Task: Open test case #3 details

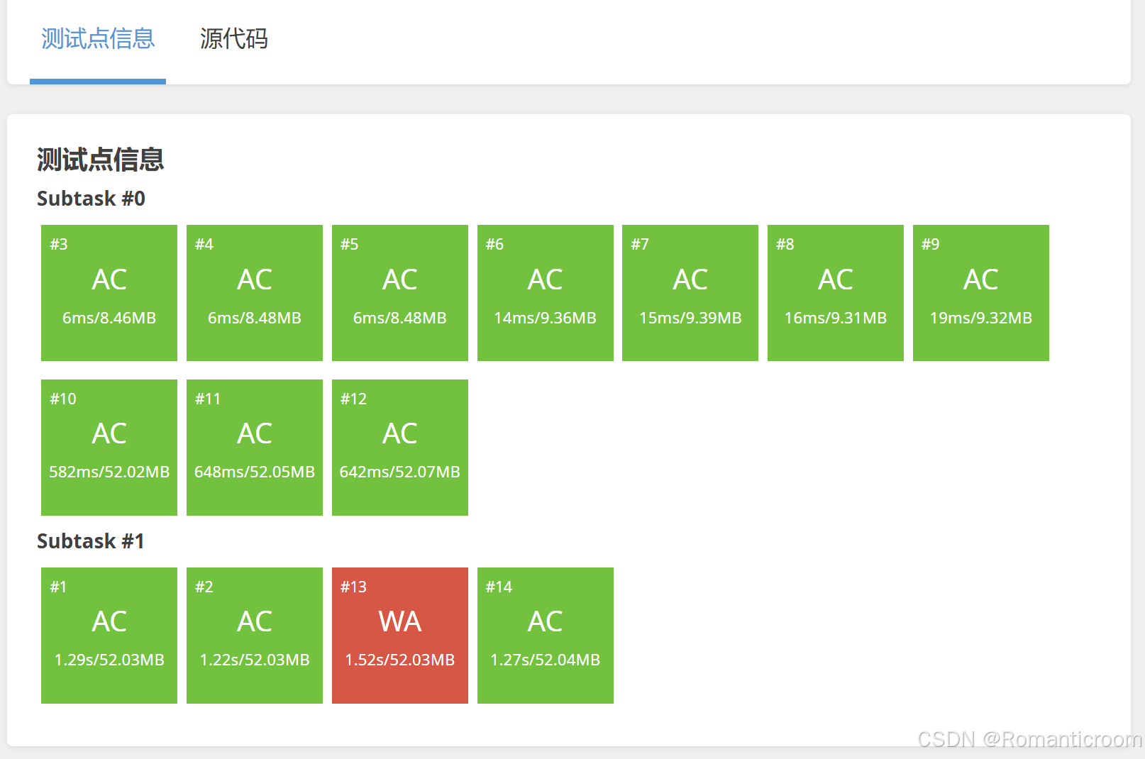Action: pos(109,293)
